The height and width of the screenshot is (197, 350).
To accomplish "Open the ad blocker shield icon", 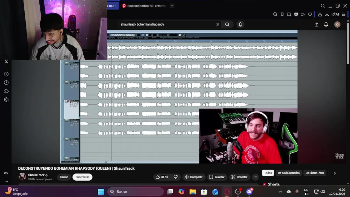I will pos(296,15).
